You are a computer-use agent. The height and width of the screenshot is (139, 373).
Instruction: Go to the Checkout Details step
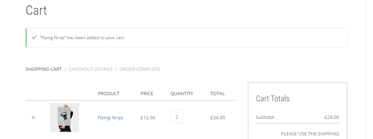point(90,69)
